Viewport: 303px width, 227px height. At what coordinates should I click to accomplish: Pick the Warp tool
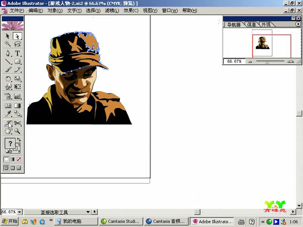pos(8,87)
